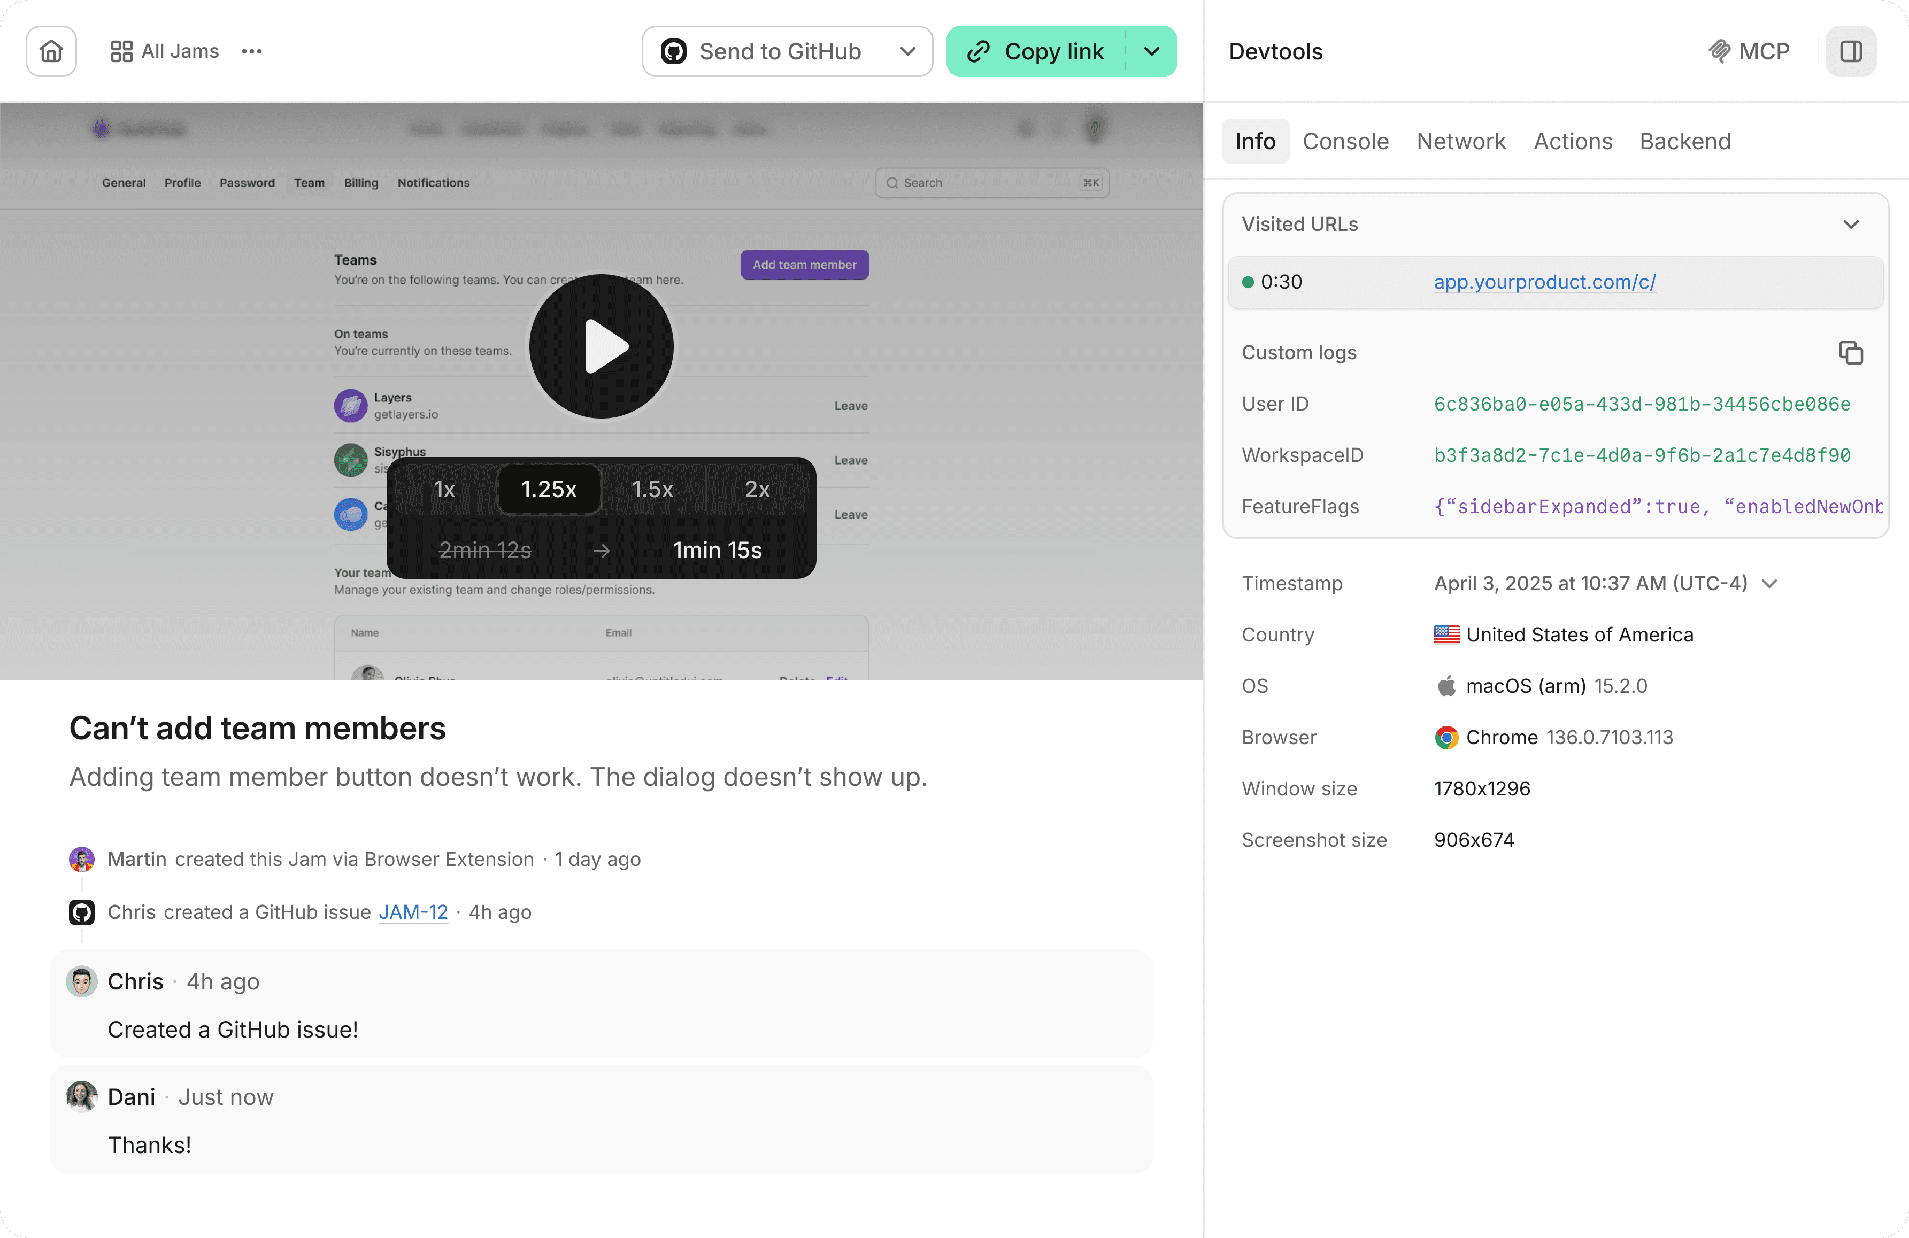Viewport: 1909px width, 1238px height.
Task: Click the title Can't add team members
Action: coord(258,728)
